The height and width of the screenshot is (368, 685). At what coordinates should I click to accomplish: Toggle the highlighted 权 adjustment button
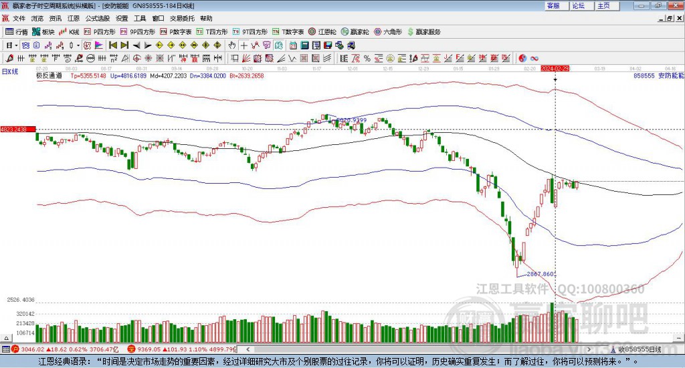coord(87,45)
